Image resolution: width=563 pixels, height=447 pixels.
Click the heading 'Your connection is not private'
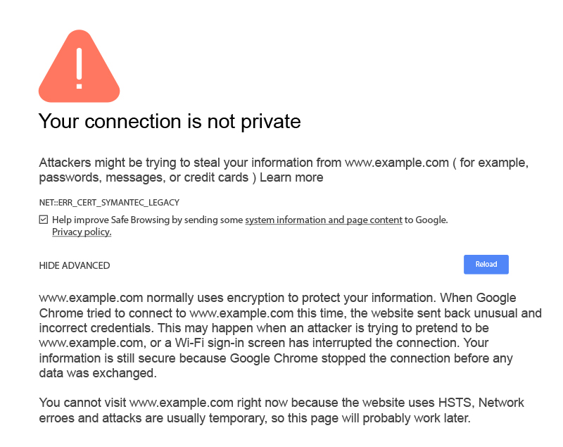point(169,122)
